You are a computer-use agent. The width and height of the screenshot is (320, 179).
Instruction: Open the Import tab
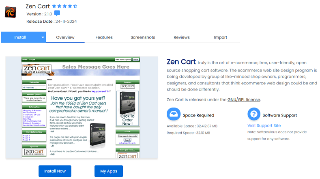(221, 37)
